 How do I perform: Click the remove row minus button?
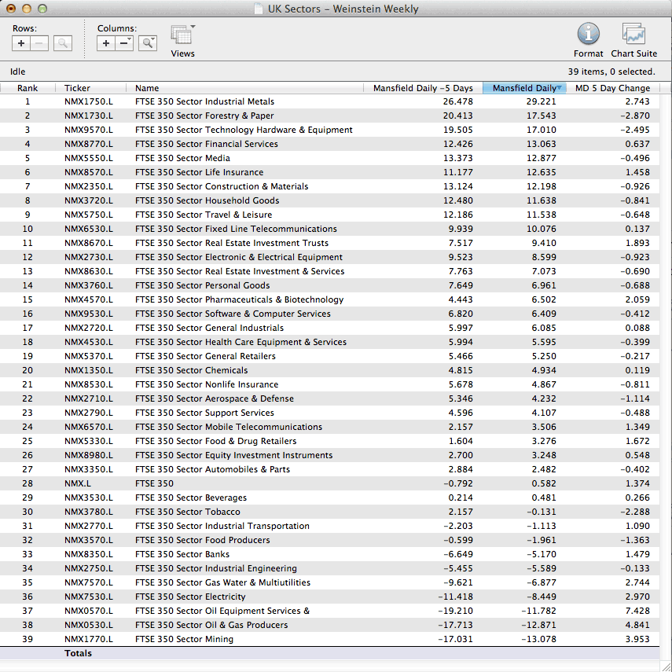pos(40,44)
